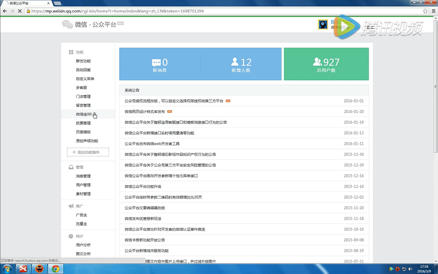Open 页面模版 in the sidebar

tap(83, 132)
